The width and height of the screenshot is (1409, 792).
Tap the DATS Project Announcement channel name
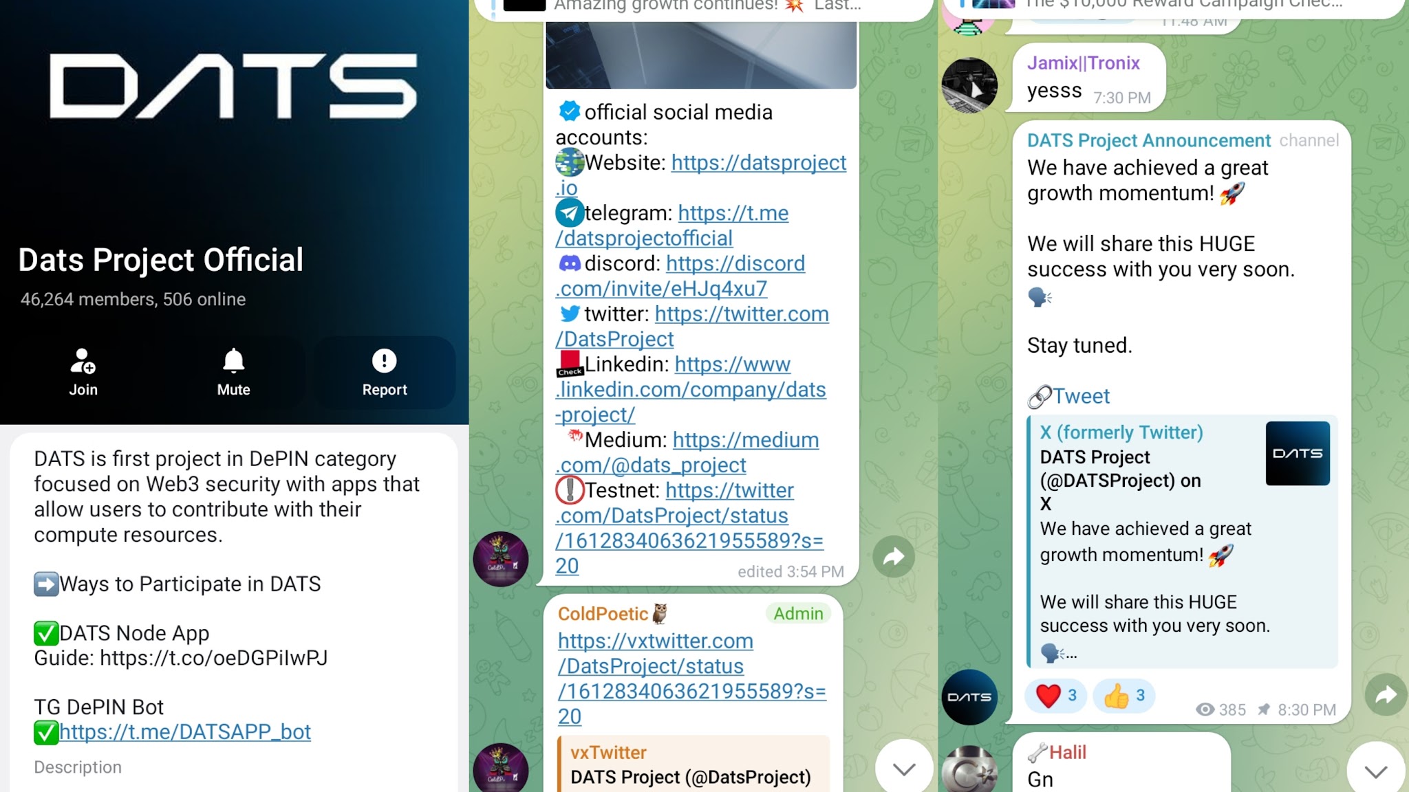click(x=1149, y=141)
